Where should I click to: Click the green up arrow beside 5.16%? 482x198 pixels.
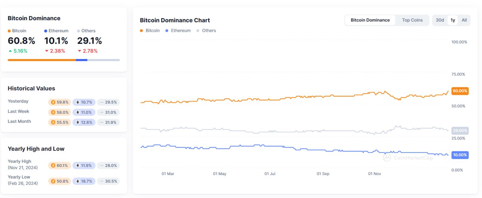tap(10, 51)
